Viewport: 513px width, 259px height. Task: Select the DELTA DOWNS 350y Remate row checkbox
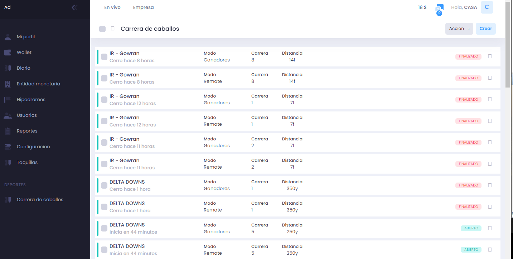click(x=104, y=207)
